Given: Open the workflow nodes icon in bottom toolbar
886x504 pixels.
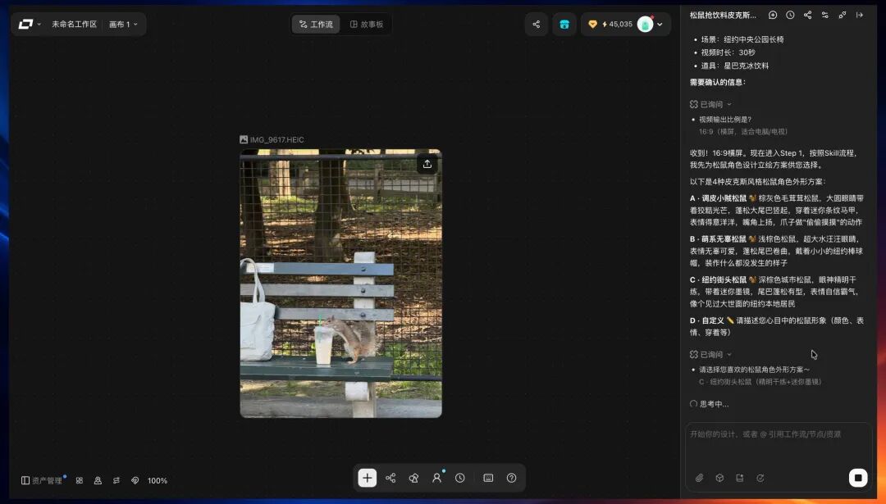Looking at the screenshot, I should coord(390,478).
